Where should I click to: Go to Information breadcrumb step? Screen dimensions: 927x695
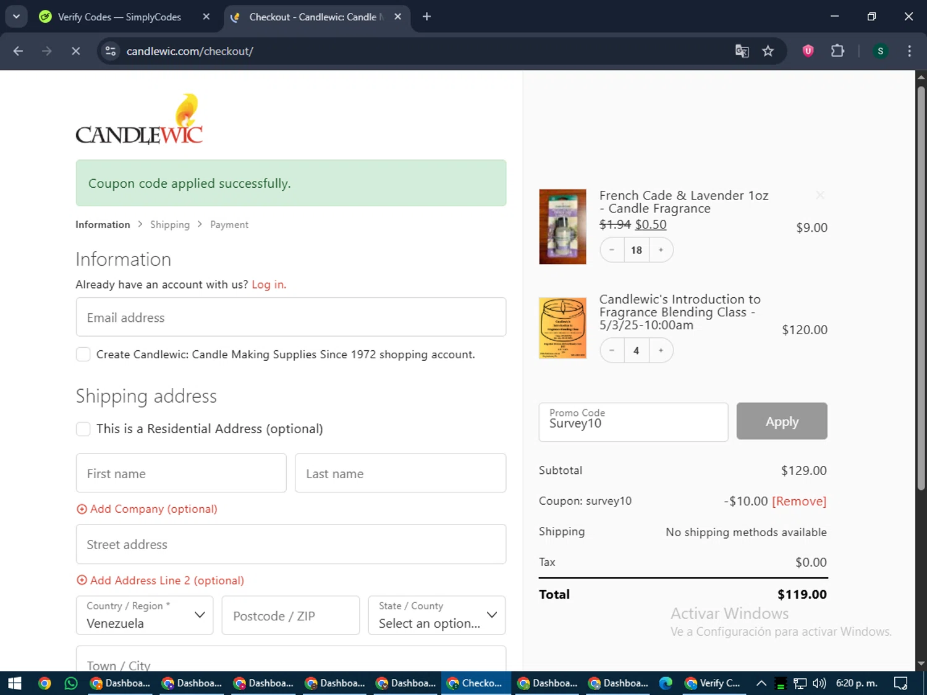click(103, 225)
